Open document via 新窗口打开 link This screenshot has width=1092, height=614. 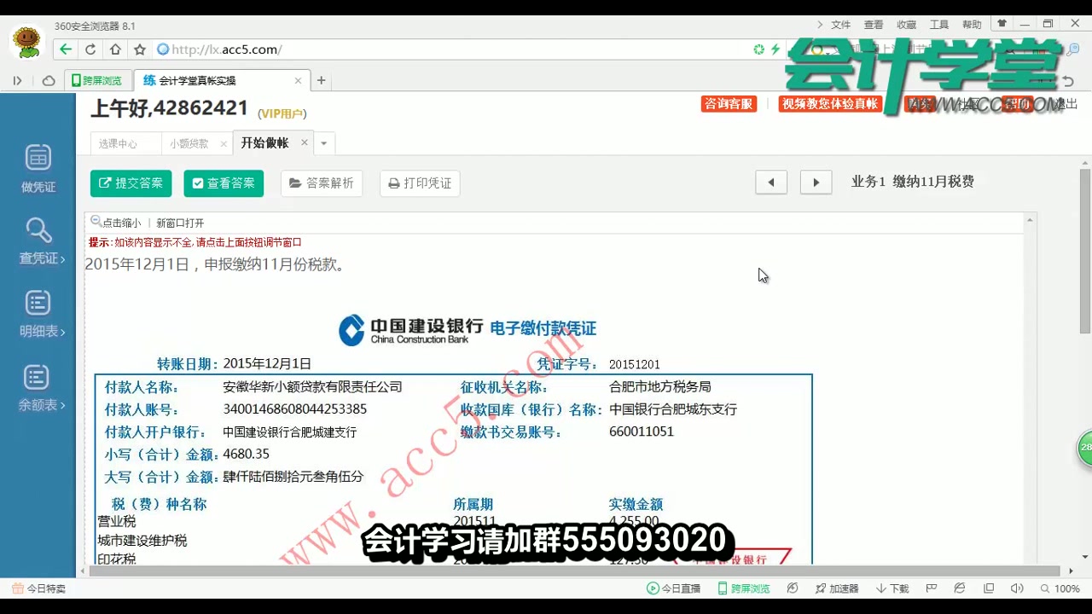point(180,223)
